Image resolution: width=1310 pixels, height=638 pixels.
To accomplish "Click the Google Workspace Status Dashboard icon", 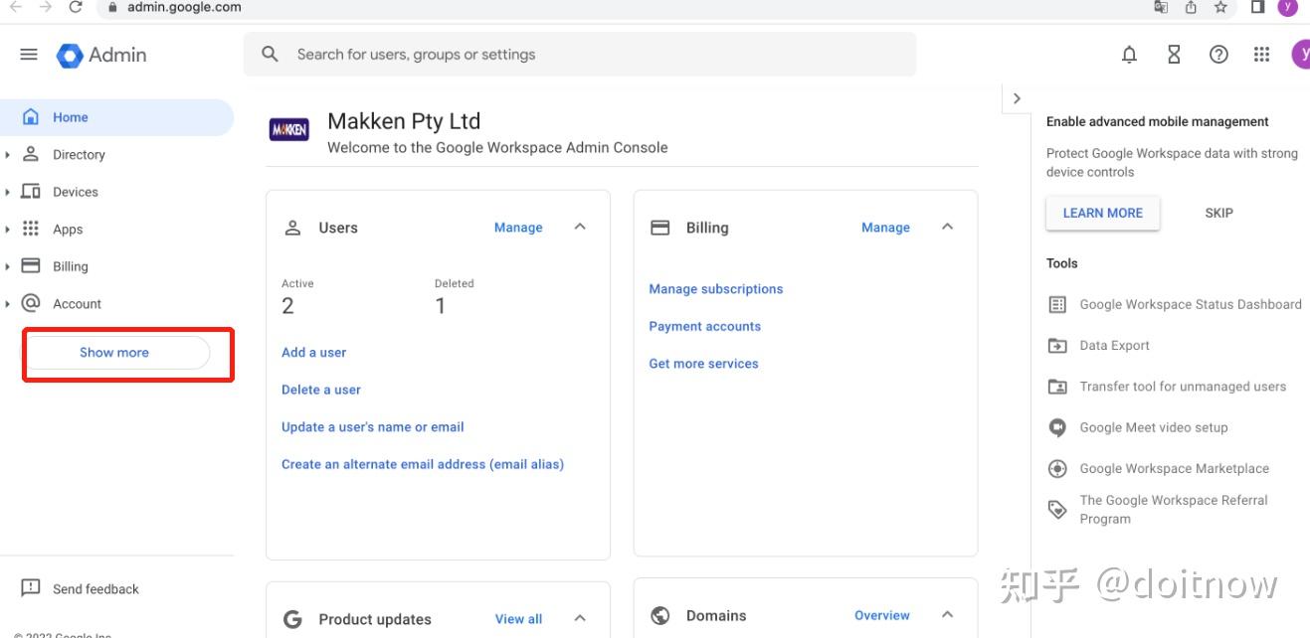I will click(1058, 305).
